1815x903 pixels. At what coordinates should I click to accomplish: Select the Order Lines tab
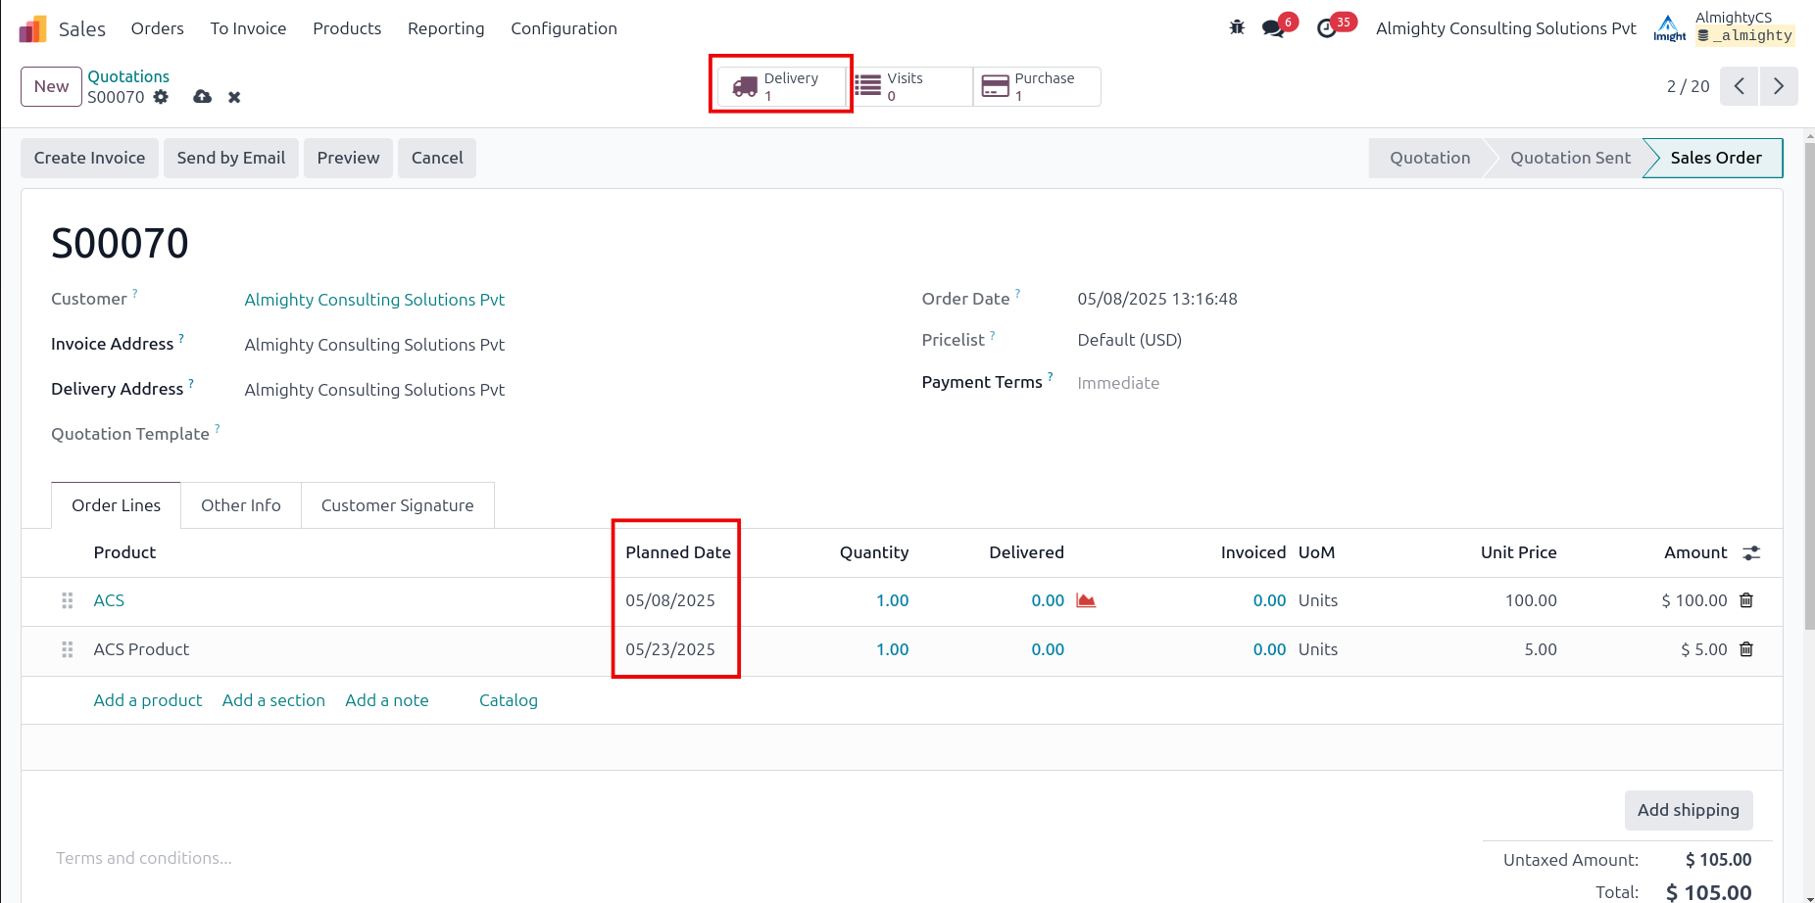coord(116,505)
